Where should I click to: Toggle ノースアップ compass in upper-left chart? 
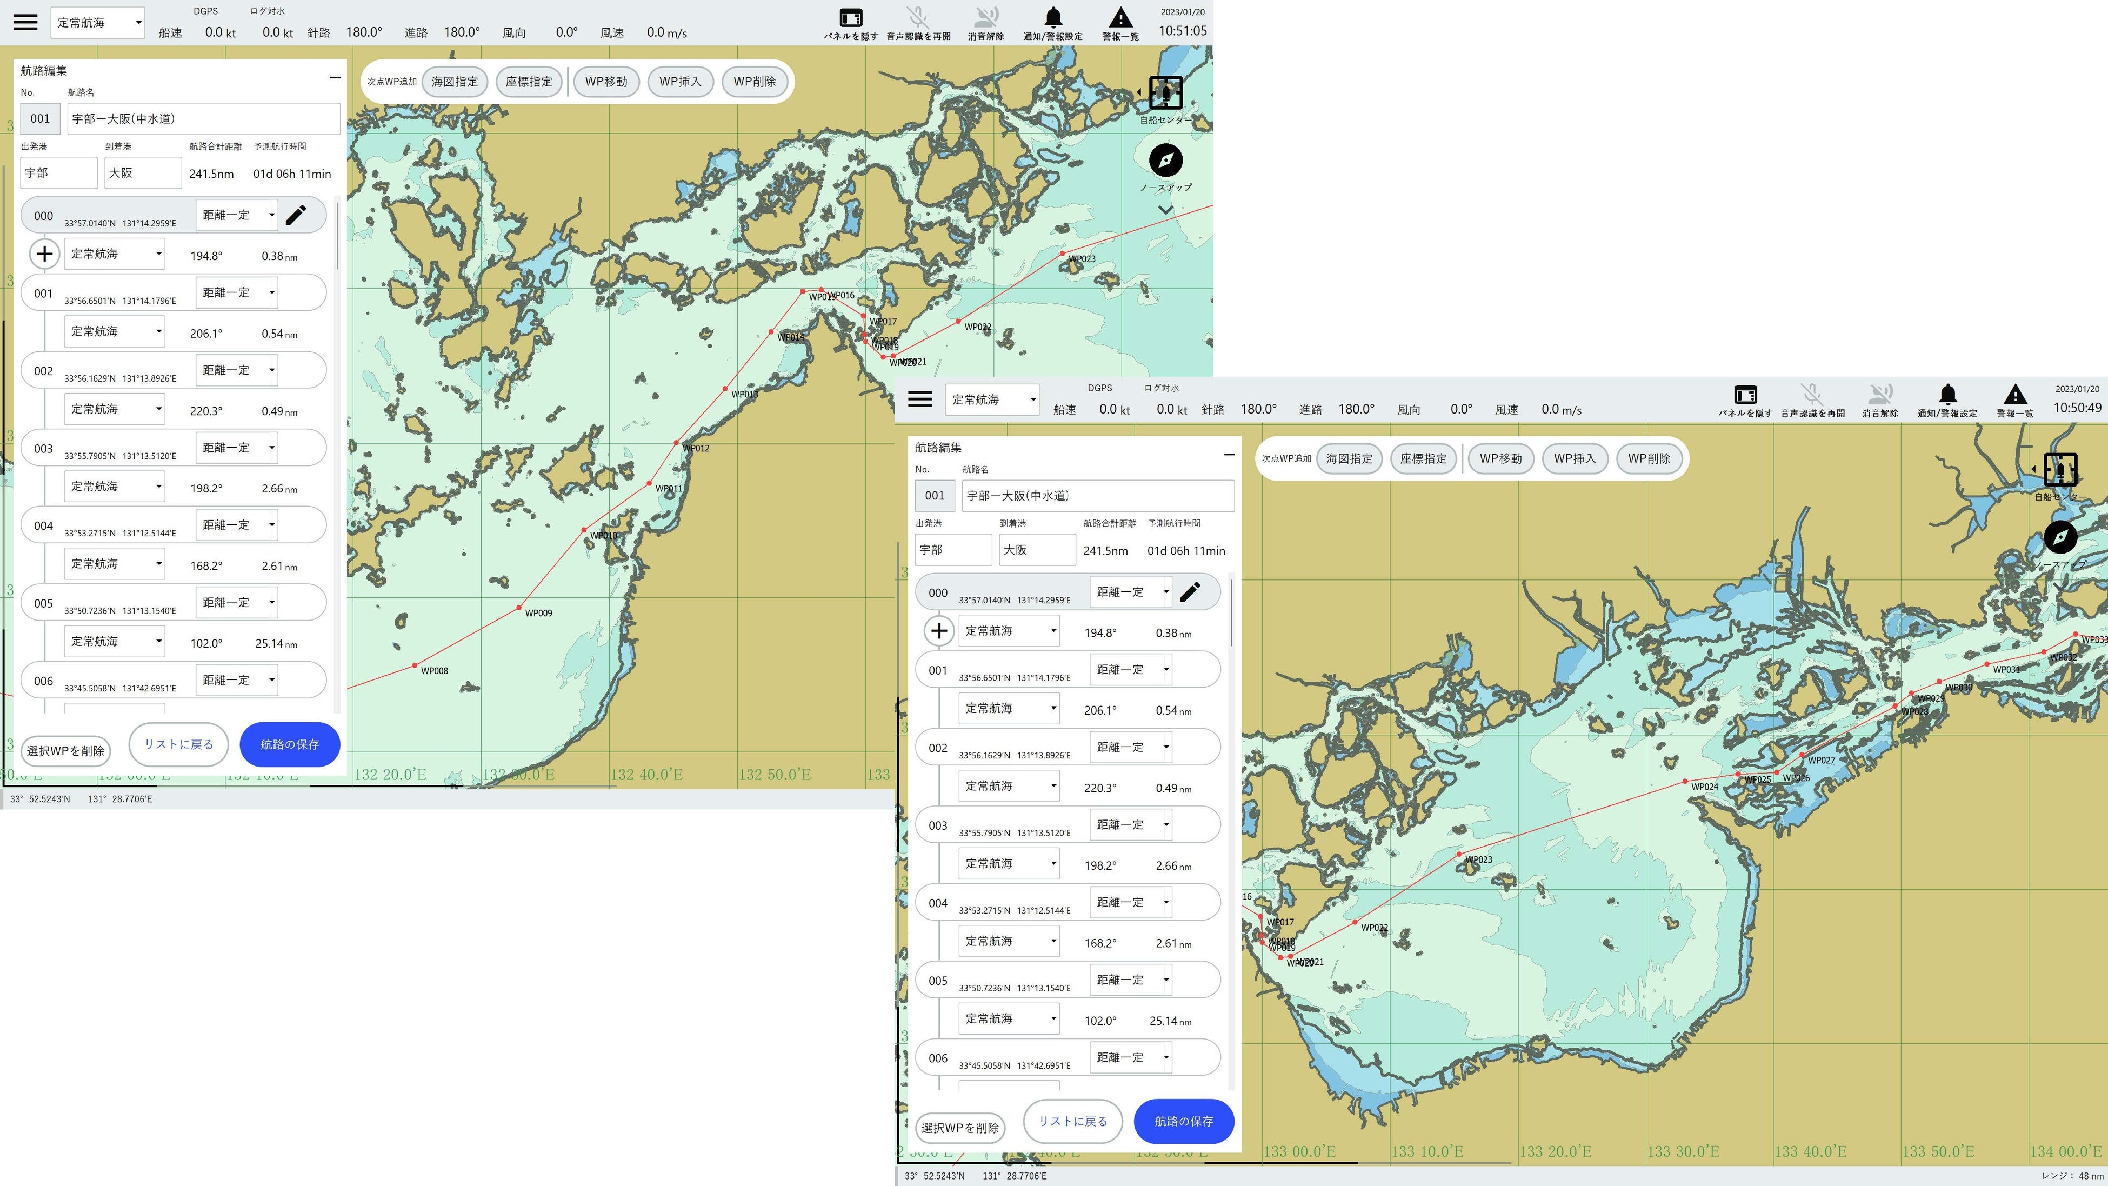pyautogui.click(x=1165, y=161)
